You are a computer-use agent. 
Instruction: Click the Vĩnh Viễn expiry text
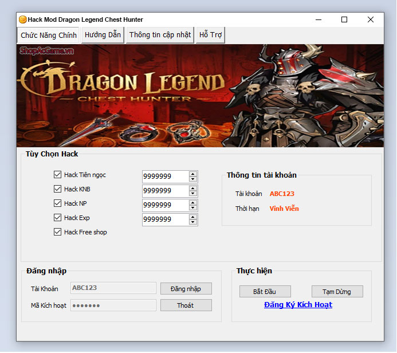point(284,209)
